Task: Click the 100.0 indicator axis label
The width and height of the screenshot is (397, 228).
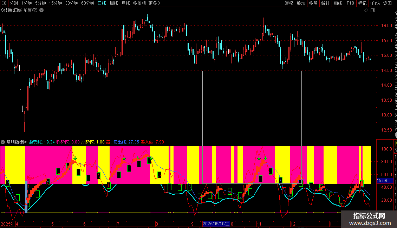Action: coord(386,149)
